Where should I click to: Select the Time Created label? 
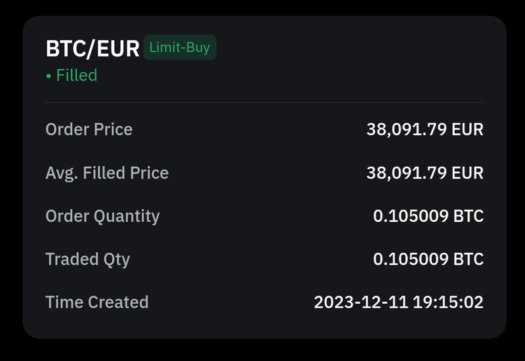click(96, 303)
